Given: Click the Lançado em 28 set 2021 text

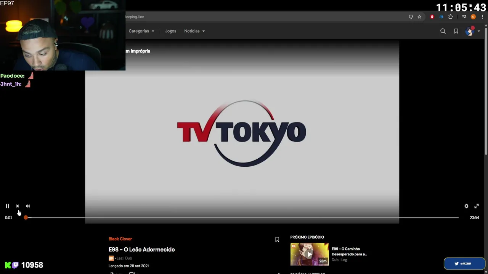Looking at the screenshot, I should tap(128, 266).
